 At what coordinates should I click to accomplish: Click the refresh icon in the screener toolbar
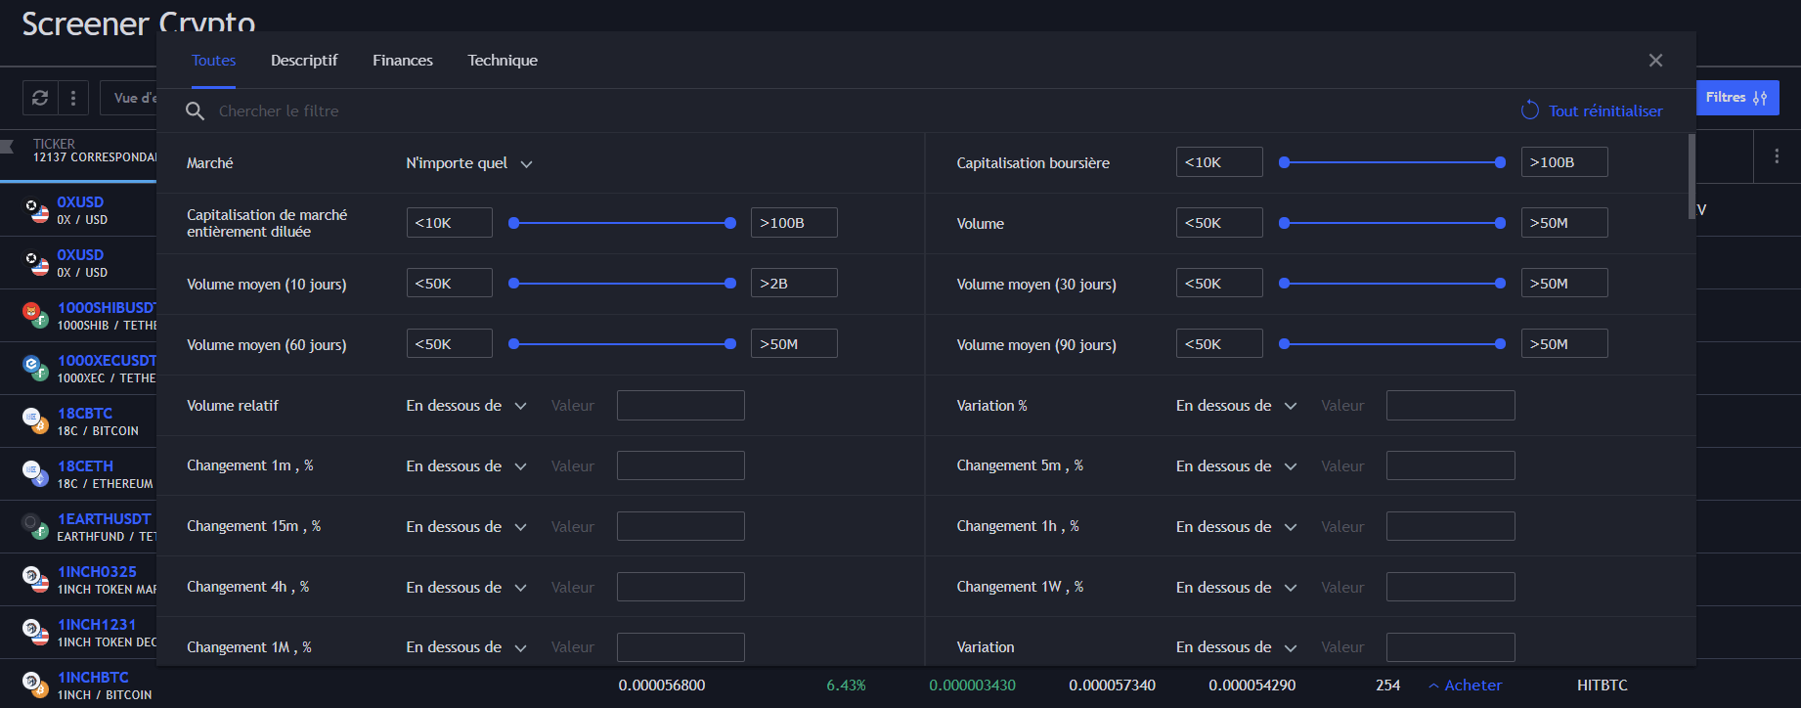40,98
